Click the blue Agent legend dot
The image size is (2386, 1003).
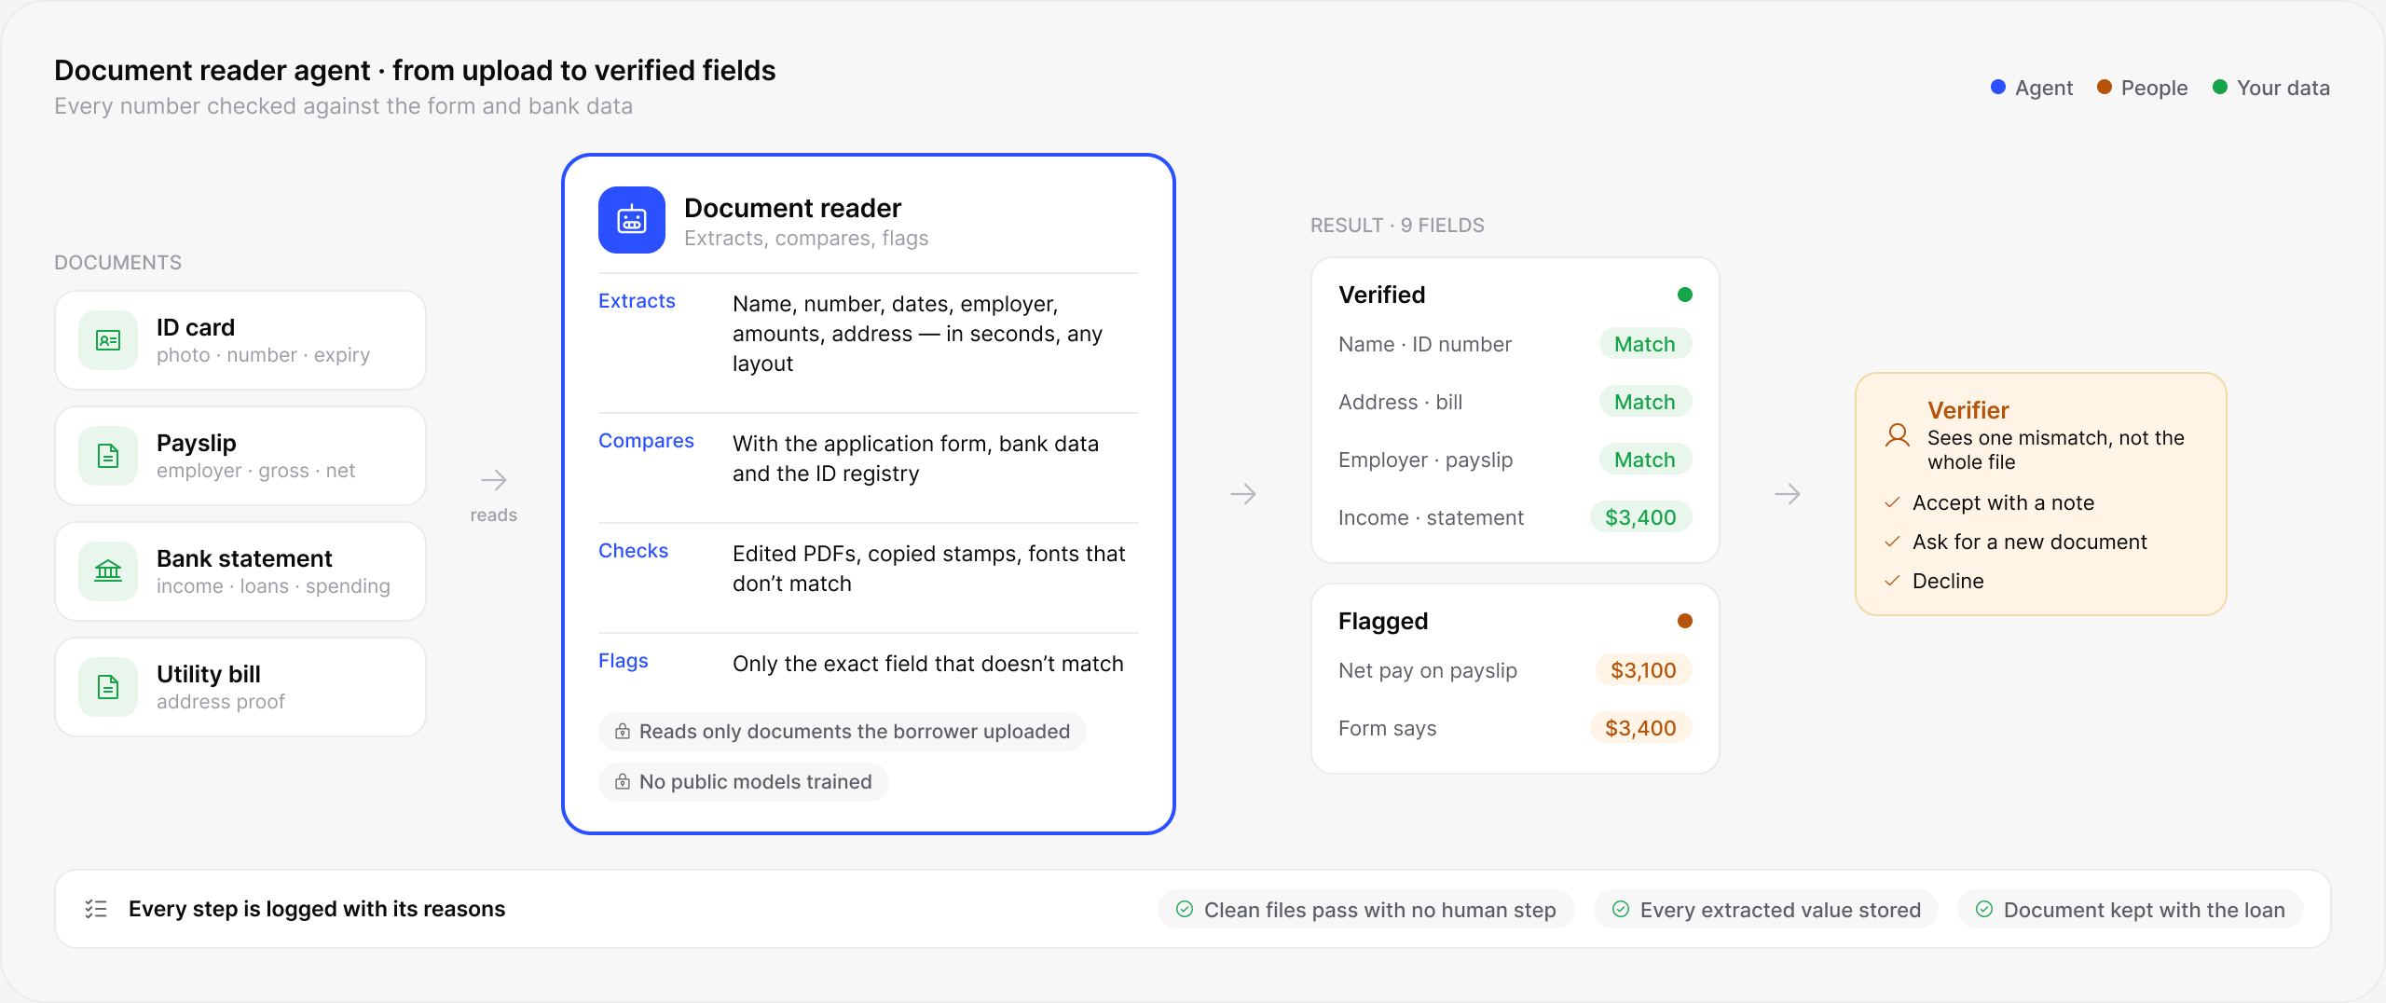1998,87
